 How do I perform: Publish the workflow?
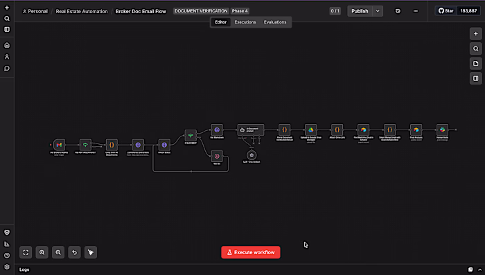[360, 11]
